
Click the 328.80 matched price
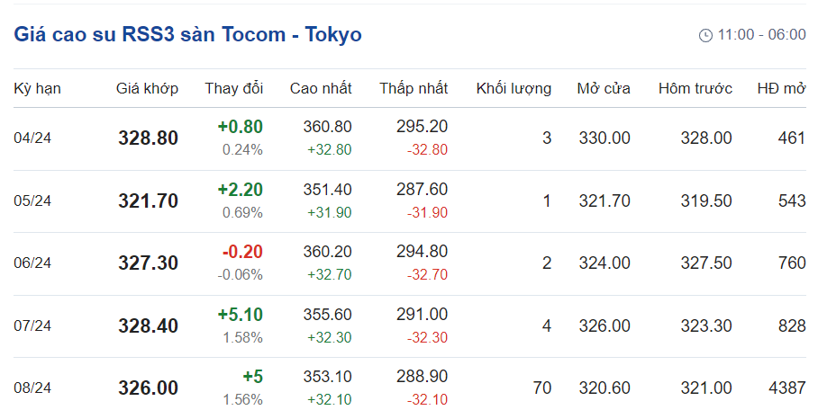point(148,138)
